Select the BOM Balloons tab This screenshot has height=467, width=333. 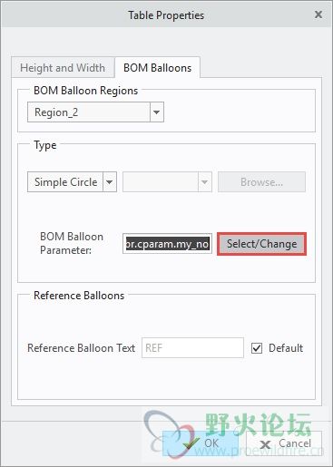pos(157,68)
